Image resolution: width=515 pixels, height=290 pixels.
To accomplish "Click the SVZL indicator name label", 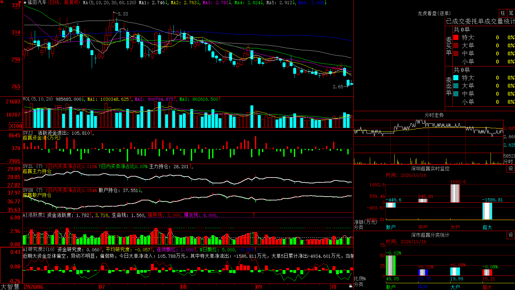I will click(x=28, y=167).
